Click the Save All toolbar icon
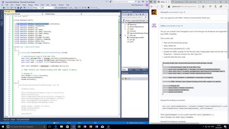 click(x=21, y=8)
